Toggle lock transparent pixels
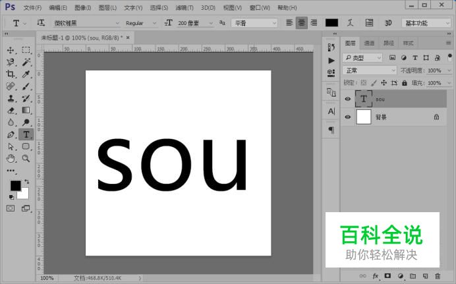The height and width of the screenshot is (284, 456). point(364,83)
